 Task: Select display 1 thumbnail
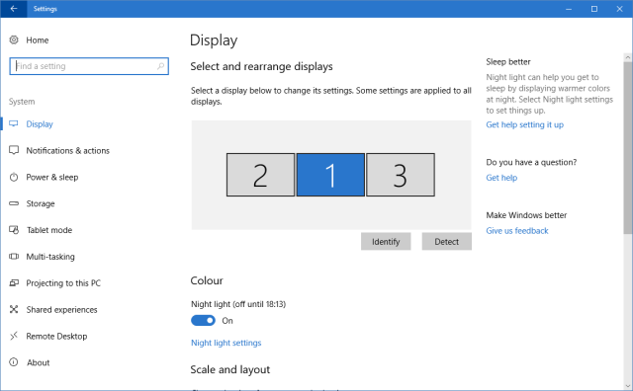(x=330, y=175)
